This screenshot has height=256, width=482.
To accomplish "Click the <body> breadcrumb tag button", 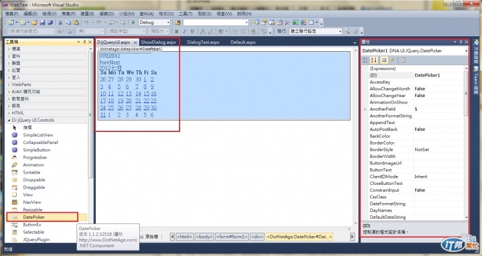I will [204, 237].
